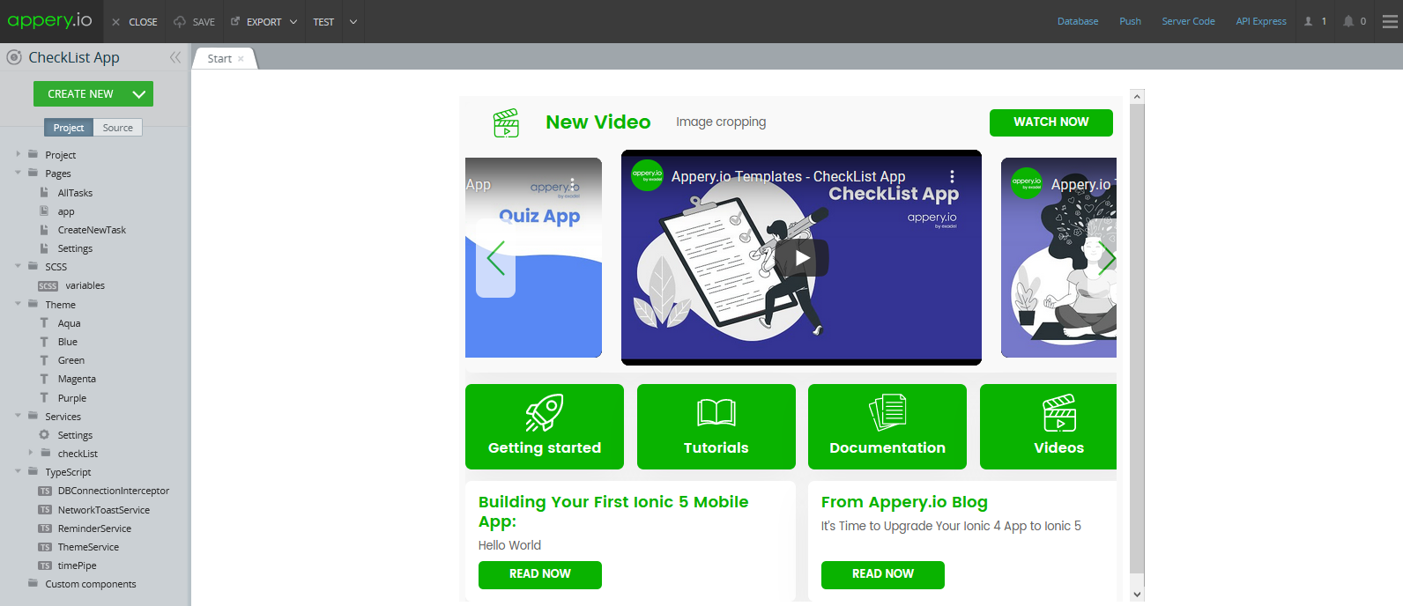Collapse the left panel with double-chevron icon
The height and width of the screenshot is (606, 1403).
point(175,57)
